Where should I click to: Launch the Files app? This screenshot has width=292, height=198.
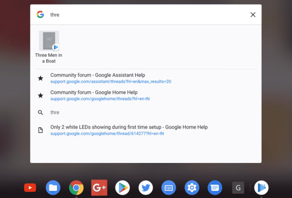(53, 188)
